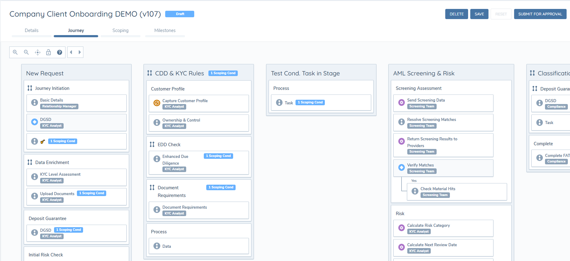The height and width of the screenshot is (261, 570).
Task: Click the blue diamond icon of DGSD KYC Analyst task
Action: (x=35, y=122)
